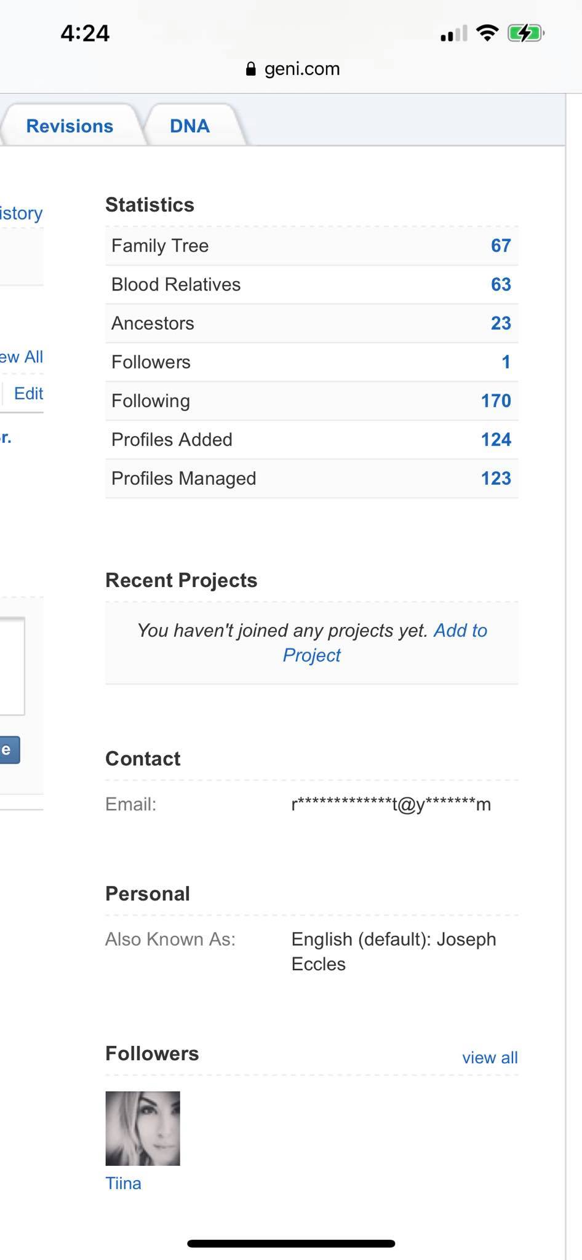View the 123 Profiles Managed
The width and height of the screenshot is (582, 1260).
pos(495,479)
